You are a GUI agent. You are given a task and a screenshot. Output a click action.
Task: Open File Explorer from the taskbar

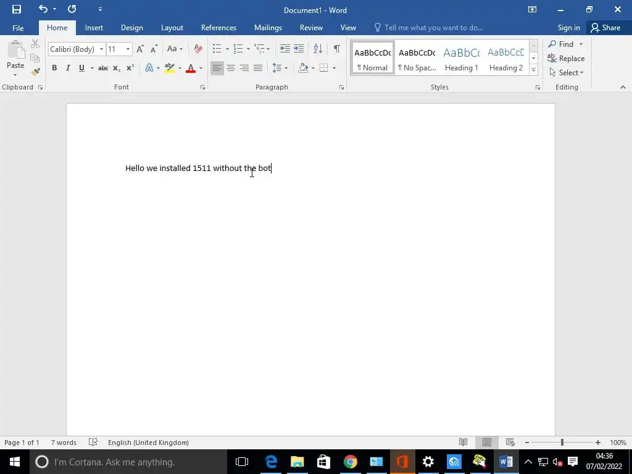297,462
